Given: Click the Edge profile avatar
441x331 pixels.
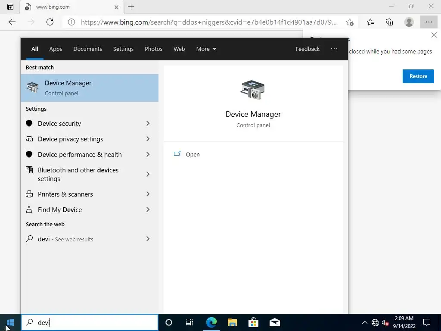Looking at the screenshot, I should (409, 22).
